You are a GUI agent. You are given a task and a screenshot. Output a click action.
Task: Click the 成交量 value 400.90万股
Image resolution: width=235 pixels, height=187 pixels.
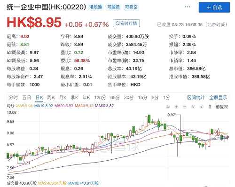tap(137, 37)
